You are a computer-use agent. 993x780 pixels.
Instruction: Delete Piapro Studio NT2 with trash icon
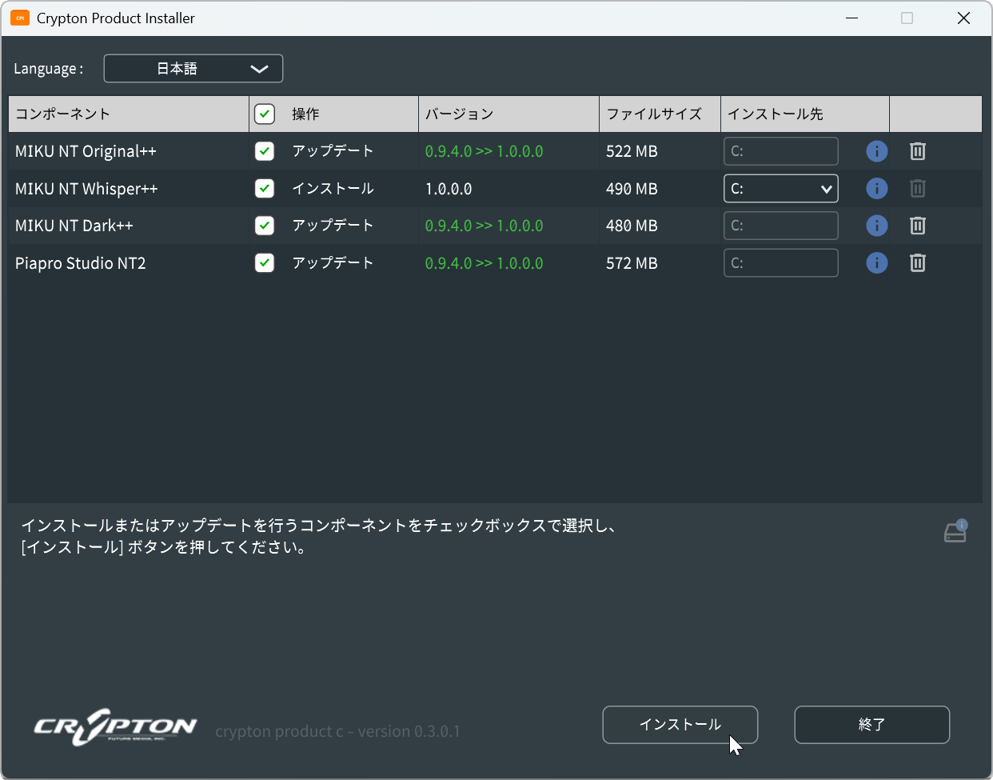(x=918, y=263)
